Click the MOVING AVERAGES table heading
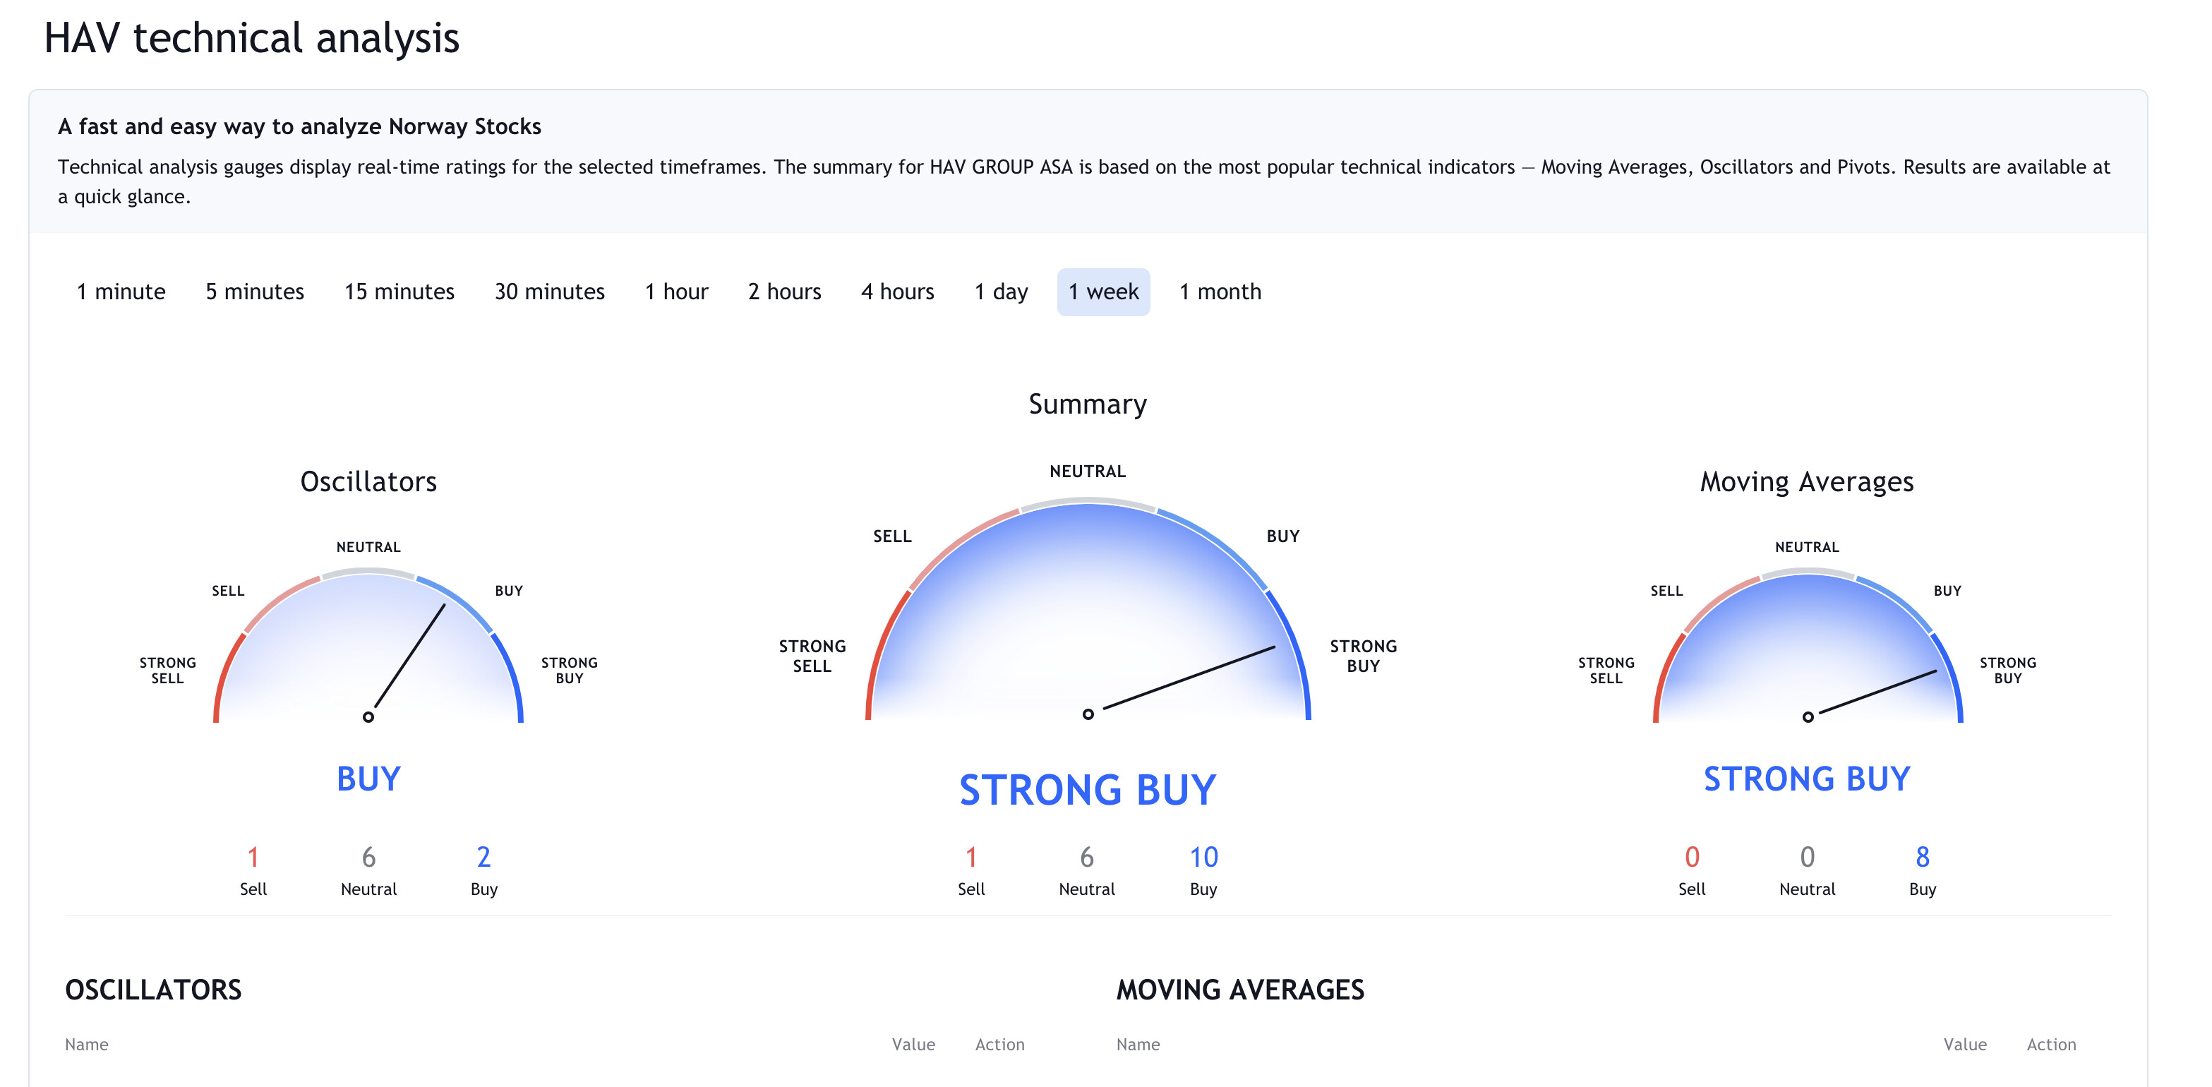This screenshot has height=1087, width=2212. pyautogui.click(x=1239, y=990)
